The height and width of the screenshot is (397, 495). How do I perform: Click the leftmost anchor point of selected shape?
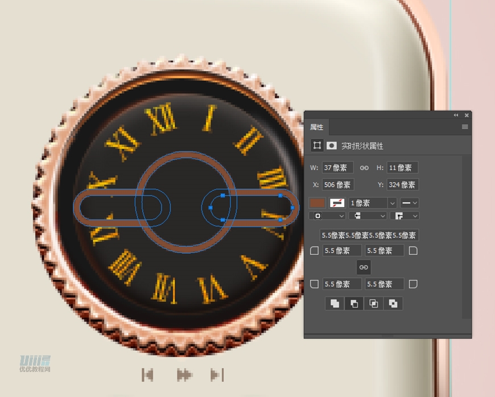click(211, 208)
